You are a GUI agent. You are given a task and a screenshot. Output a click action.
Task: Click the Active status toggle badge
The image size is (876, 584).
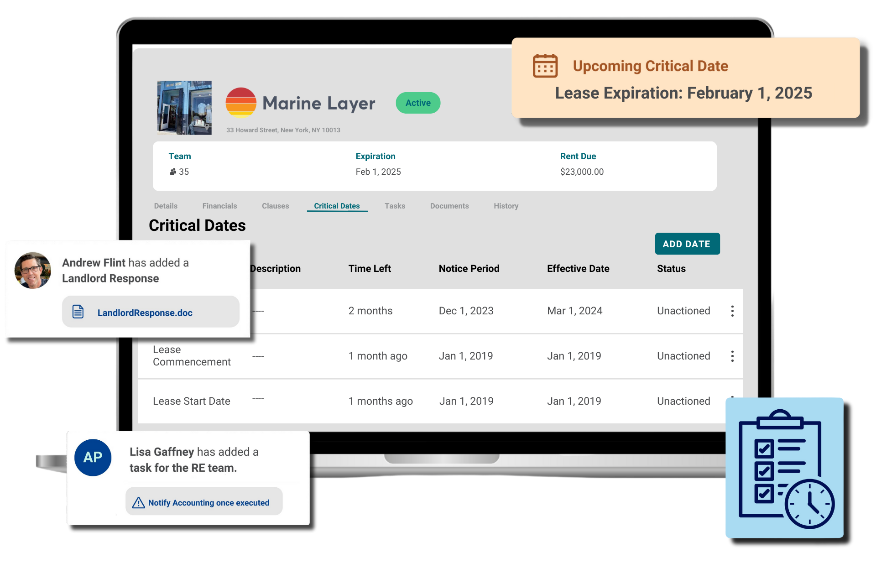point(418,102)
